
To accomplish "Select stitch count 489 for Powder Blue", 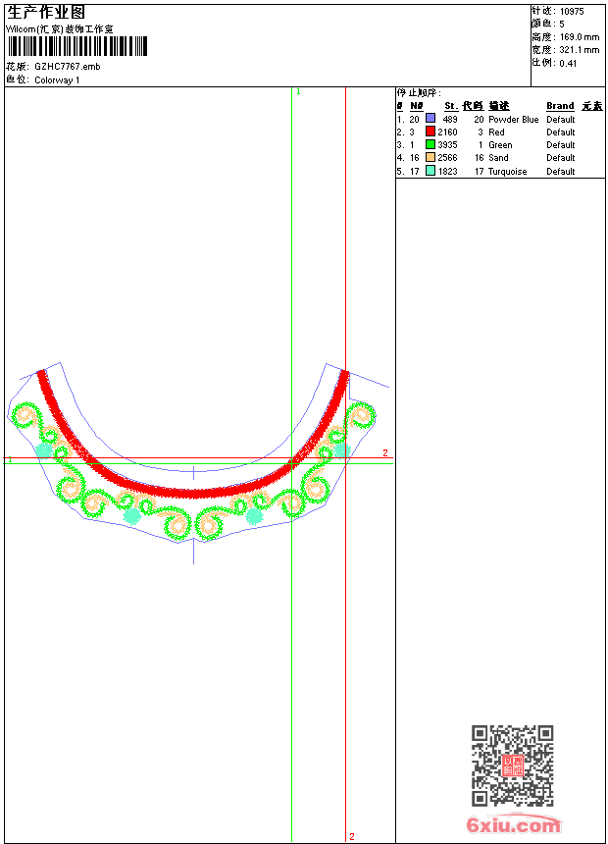I will (x=450, y=120).
